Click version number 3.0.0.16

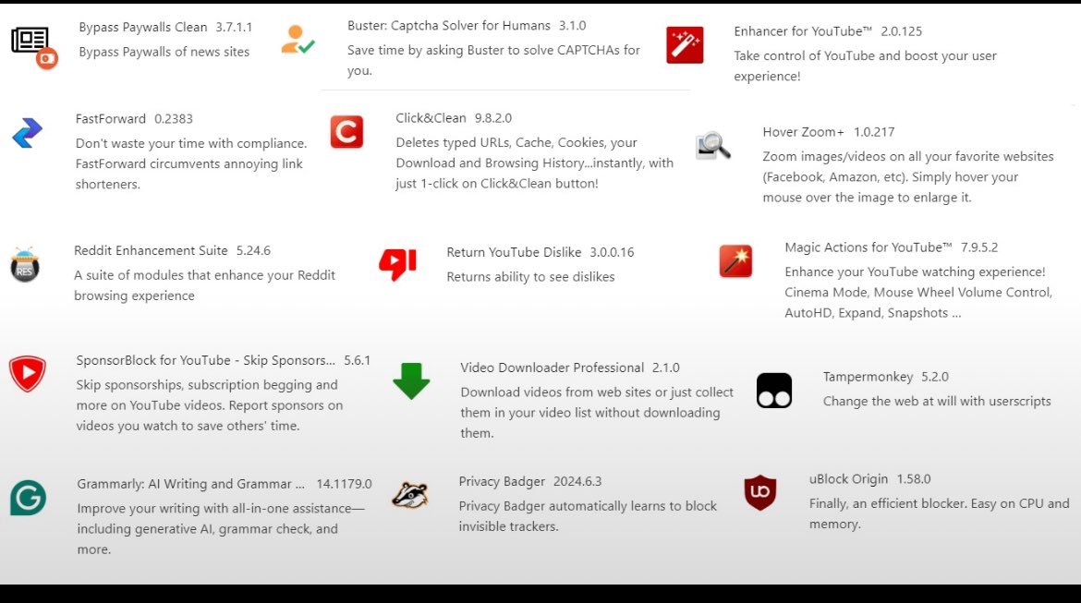coord(612,252)
